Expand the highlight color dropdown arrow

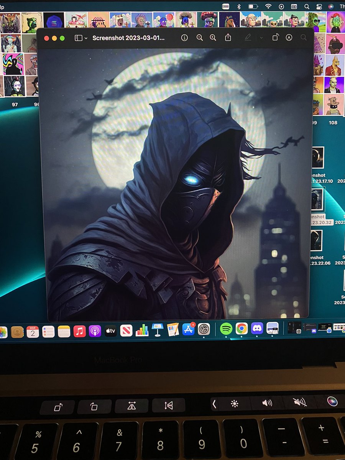[x=261, y=38]
